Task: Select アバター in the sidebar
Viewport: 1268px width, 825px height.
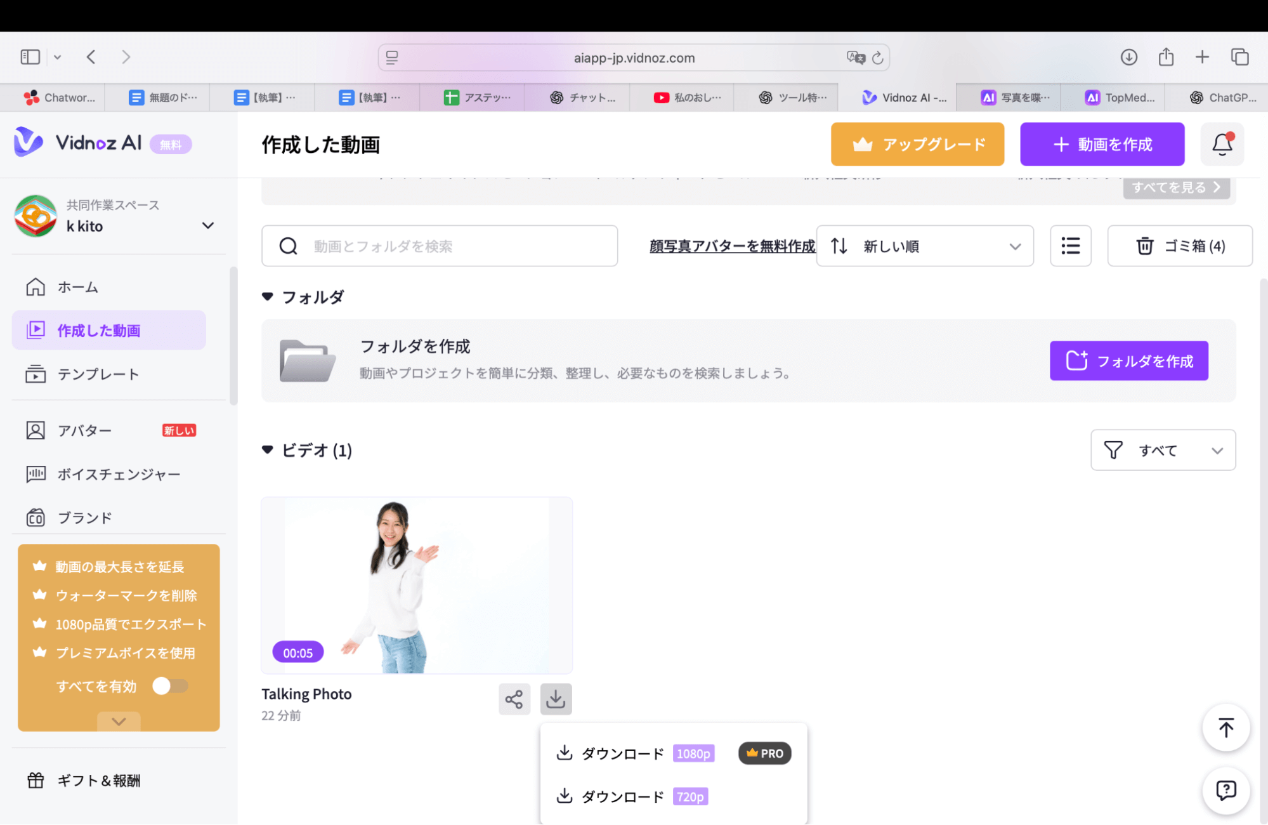Action: [x=84, y=430]
